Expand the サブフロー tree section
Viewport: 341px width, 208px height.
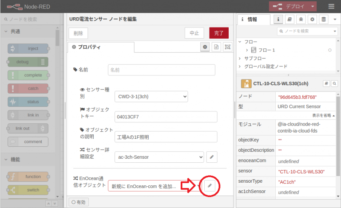[240, 58]
